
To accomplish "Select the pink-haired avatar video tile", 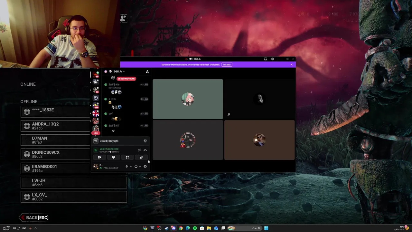I will coord(188,99).
